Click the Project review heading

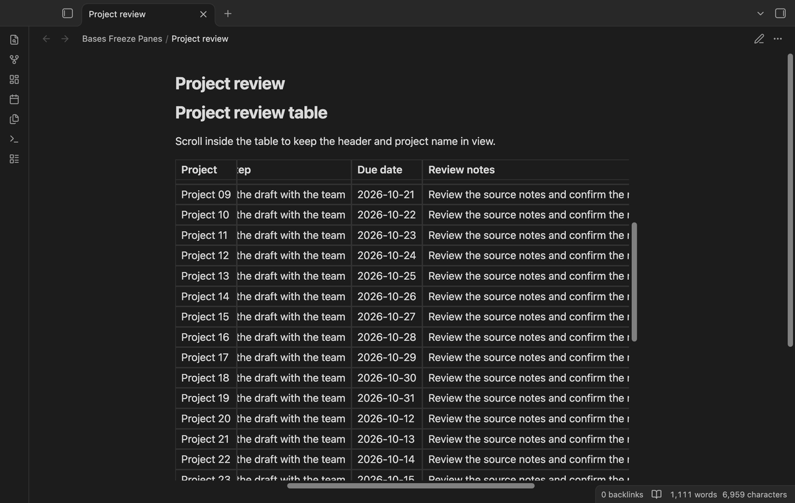pos(230,83)
